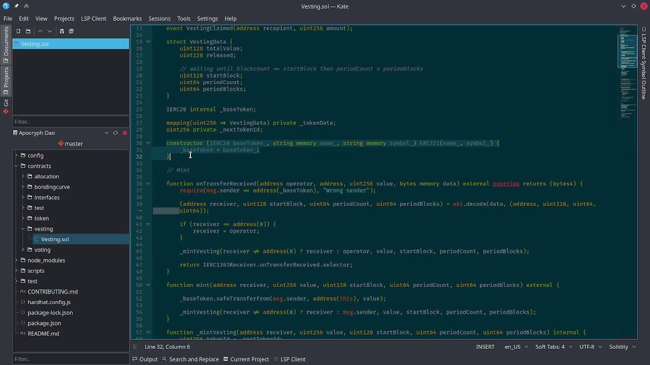Screen dimensions: 650x365
Task: Open the LSP Client menu
Action: 93,18
